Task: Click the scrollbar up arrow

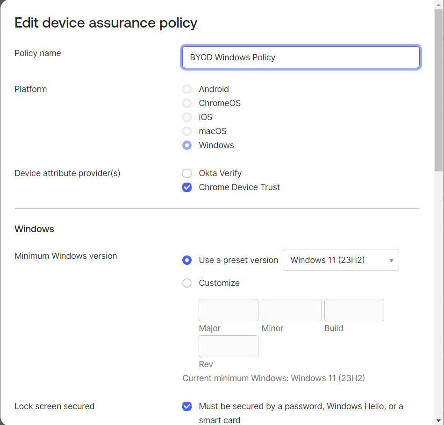Action: coord(438,4)
